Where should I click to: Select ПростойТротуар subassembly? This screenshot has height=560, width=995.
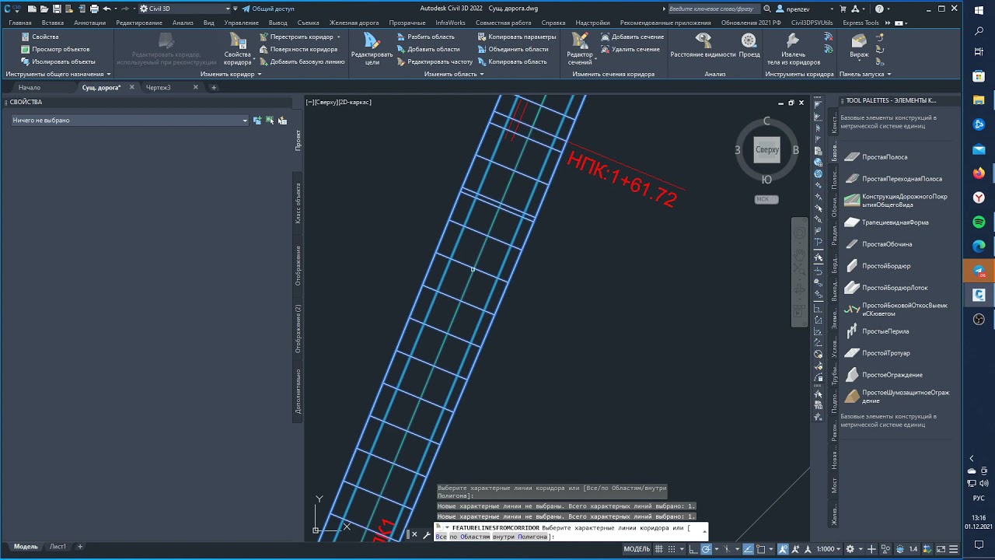tap(885, 353)
